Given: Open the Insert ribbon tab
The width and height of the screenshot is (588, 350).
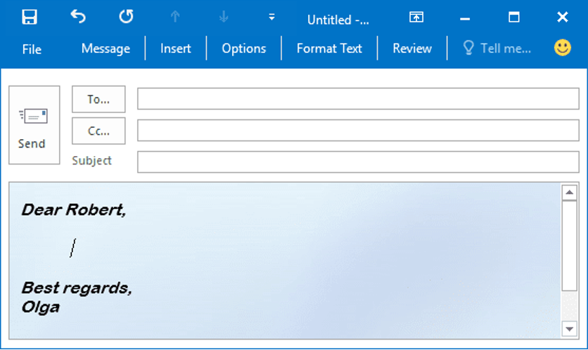Looking at the screenshot, I should (x=175, y=48).
